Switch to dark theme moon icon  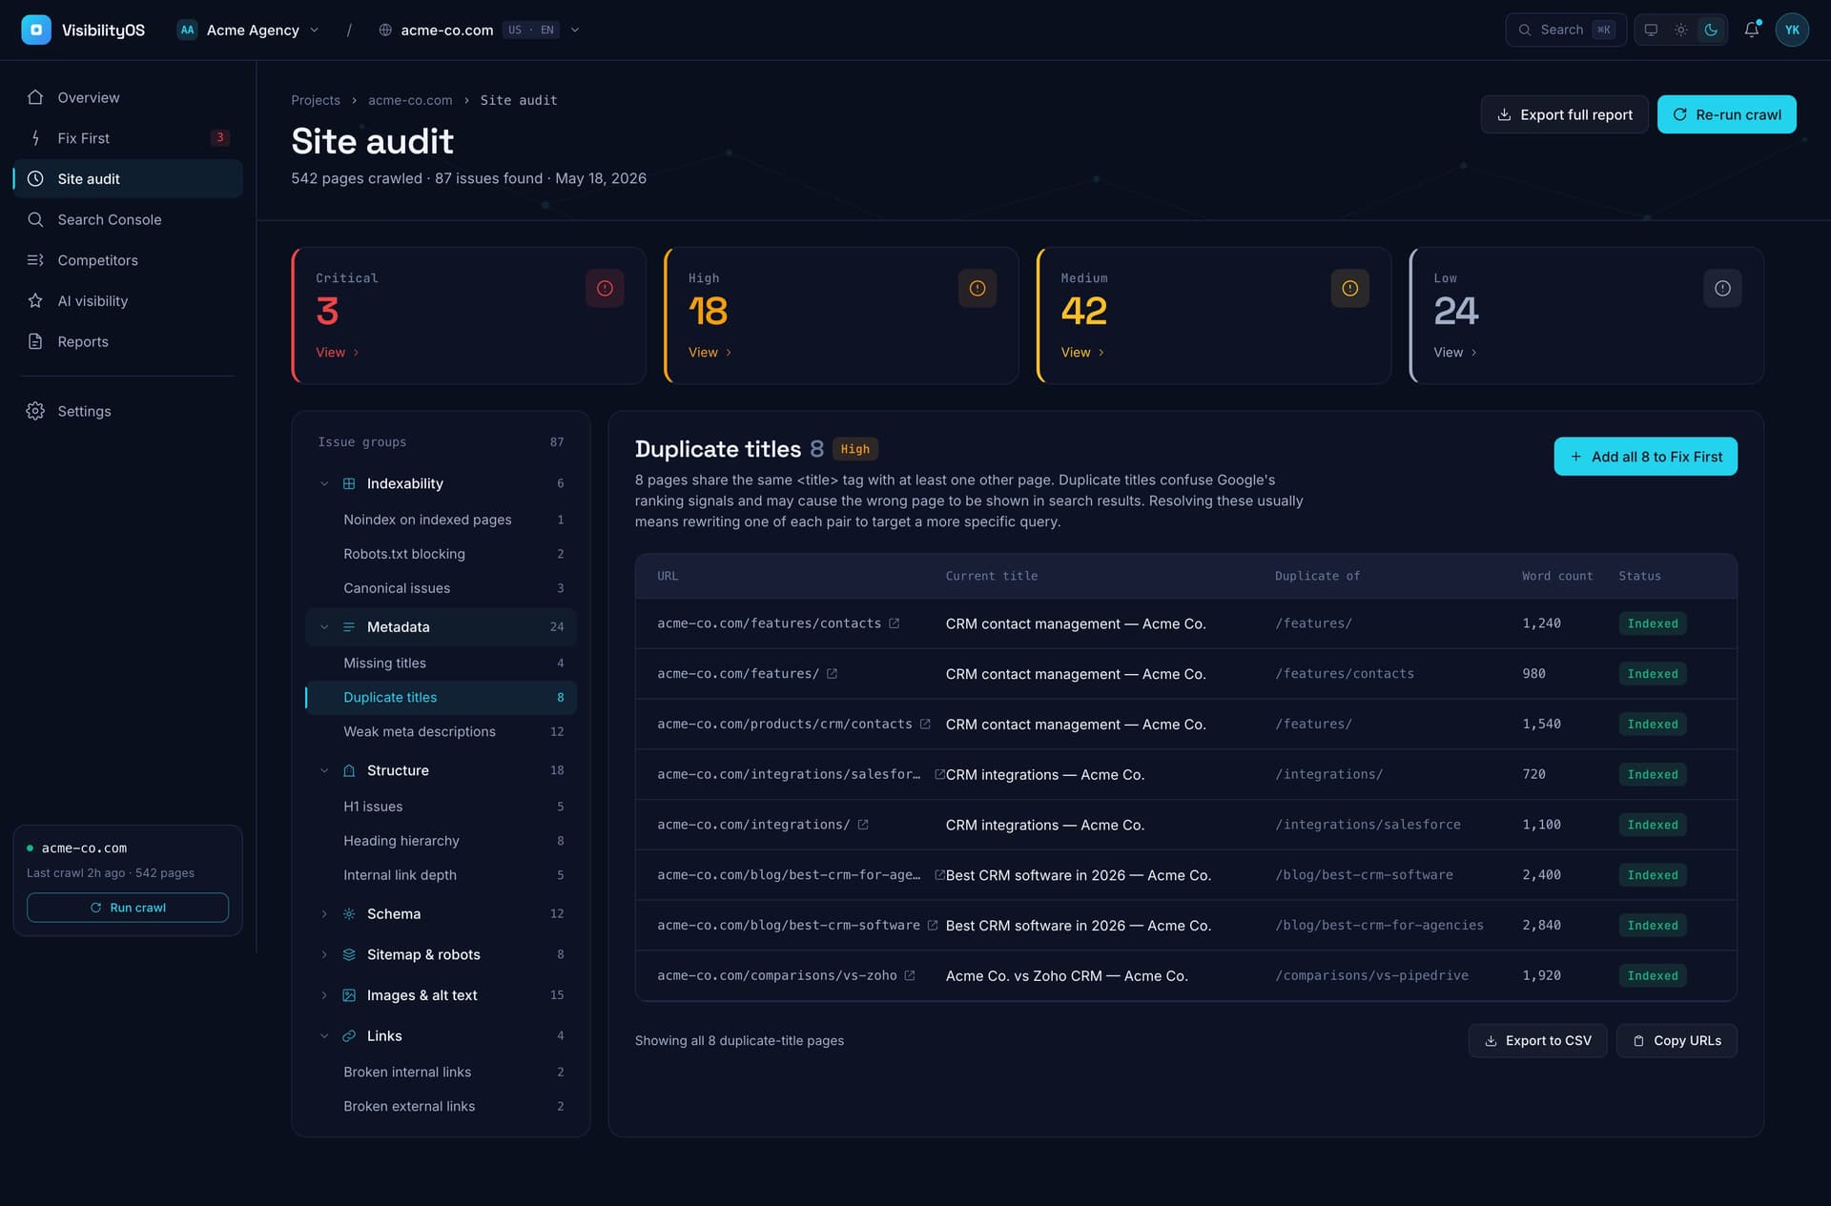[x=1711, y=30]
